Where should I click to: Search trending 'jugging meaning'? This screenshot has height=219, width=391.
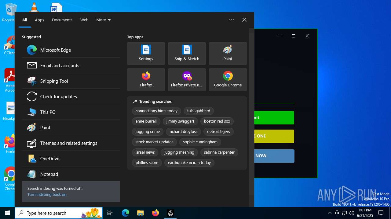pyautogui.click(x=179, y=152)
